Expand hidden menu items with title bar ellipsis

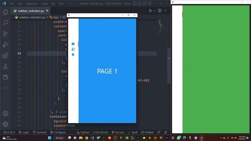(x=70, y=4)
